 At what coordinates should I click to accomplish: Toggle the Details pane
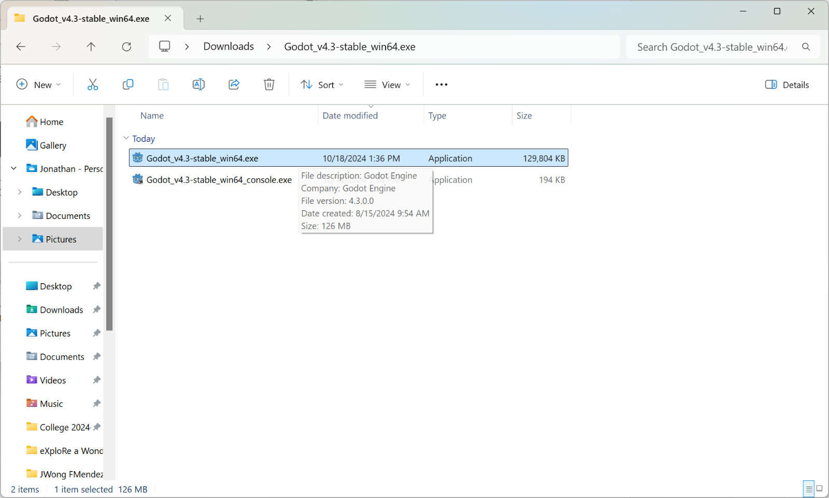787,85
